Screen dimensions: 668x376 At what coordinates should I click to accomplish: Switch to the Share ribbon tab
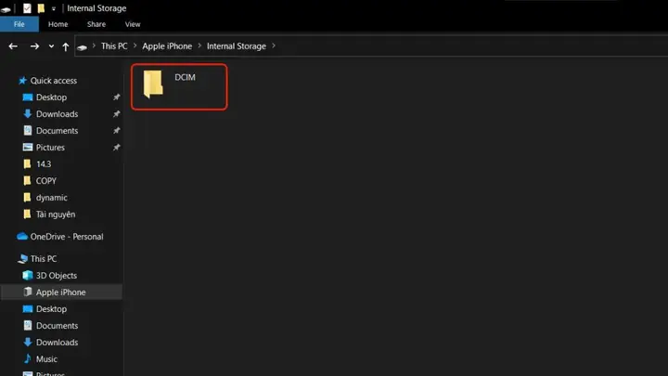96,24
